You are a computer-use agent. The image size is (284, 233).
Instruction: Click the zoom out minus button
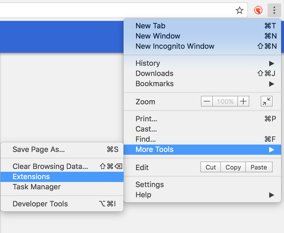pos(207,101)
